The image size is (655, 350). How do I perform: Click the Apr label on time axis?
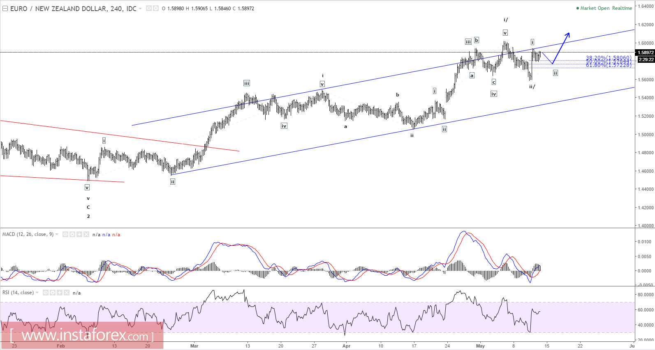[x=347, y=346]
